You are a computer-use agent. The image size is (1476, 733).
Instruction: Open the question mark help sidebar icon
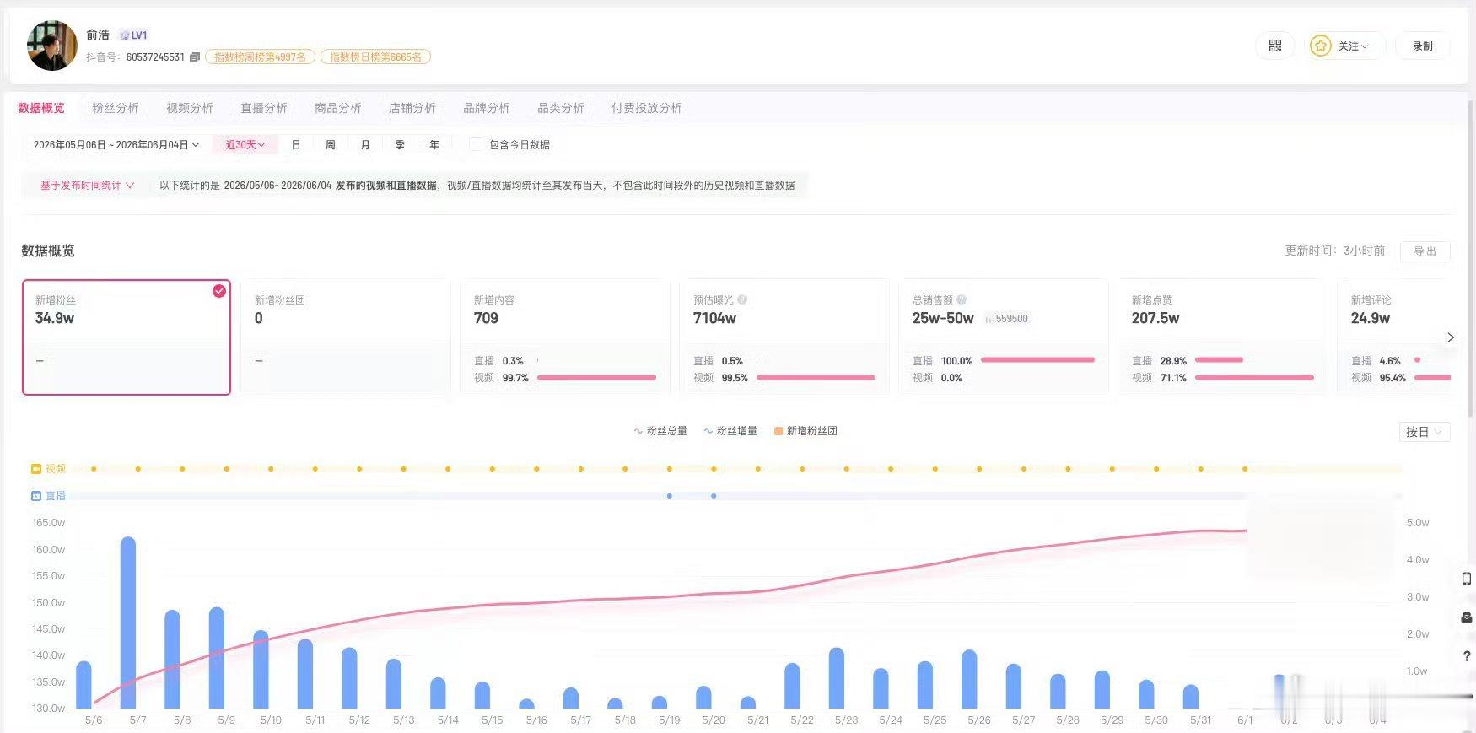coord(1467,655)
